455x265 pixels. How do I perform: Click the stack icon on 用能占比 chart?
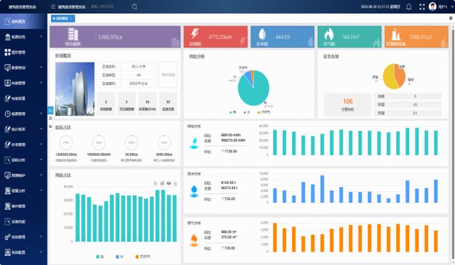coord(169,183)
